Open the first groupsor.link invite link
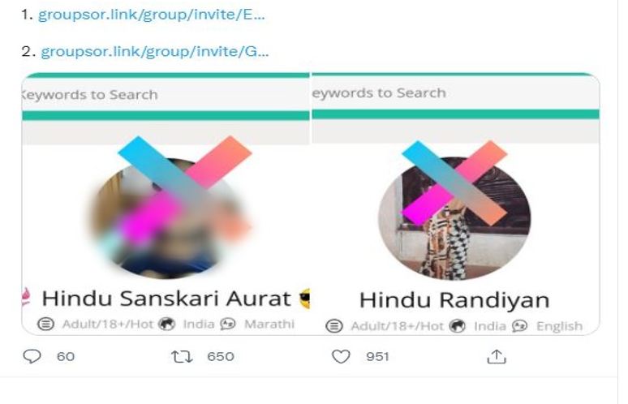This screenshot has width=628, height=404. (x=152, y=15)
